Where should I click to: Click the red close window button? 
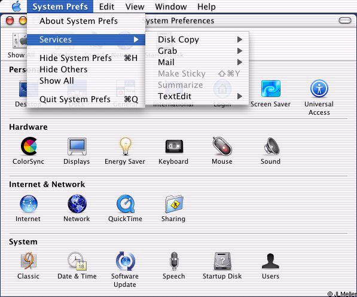pos(10,20)
